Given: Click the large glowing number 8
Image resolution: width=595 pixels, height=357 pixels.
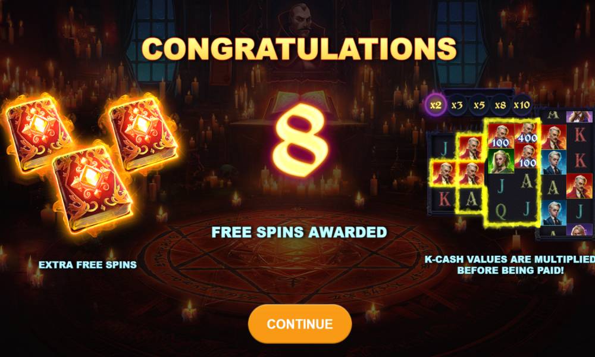Looking at the screenshot, I should [x=300, y=140].
